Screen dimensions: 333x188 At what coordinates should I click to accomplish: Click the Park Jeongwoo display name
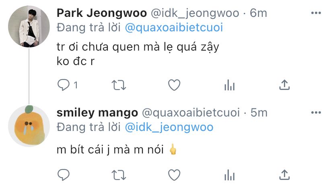tap(102, 13)
